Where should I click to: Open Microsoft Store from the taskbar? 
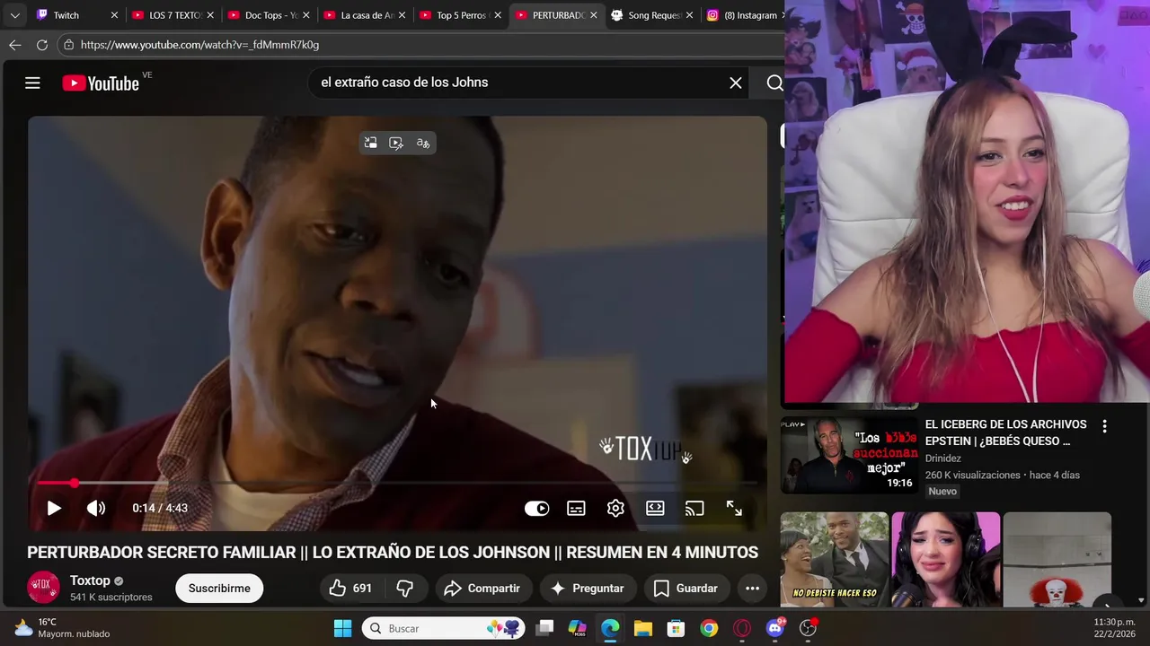coord(676,628)
